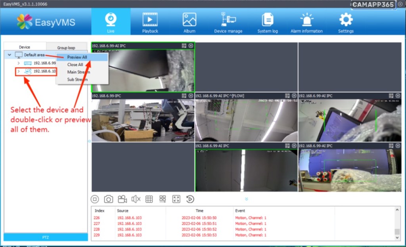Viewport: 406px width, 247px height.
Task: Take a snapshot with camera icon
Action: point(108,199)
